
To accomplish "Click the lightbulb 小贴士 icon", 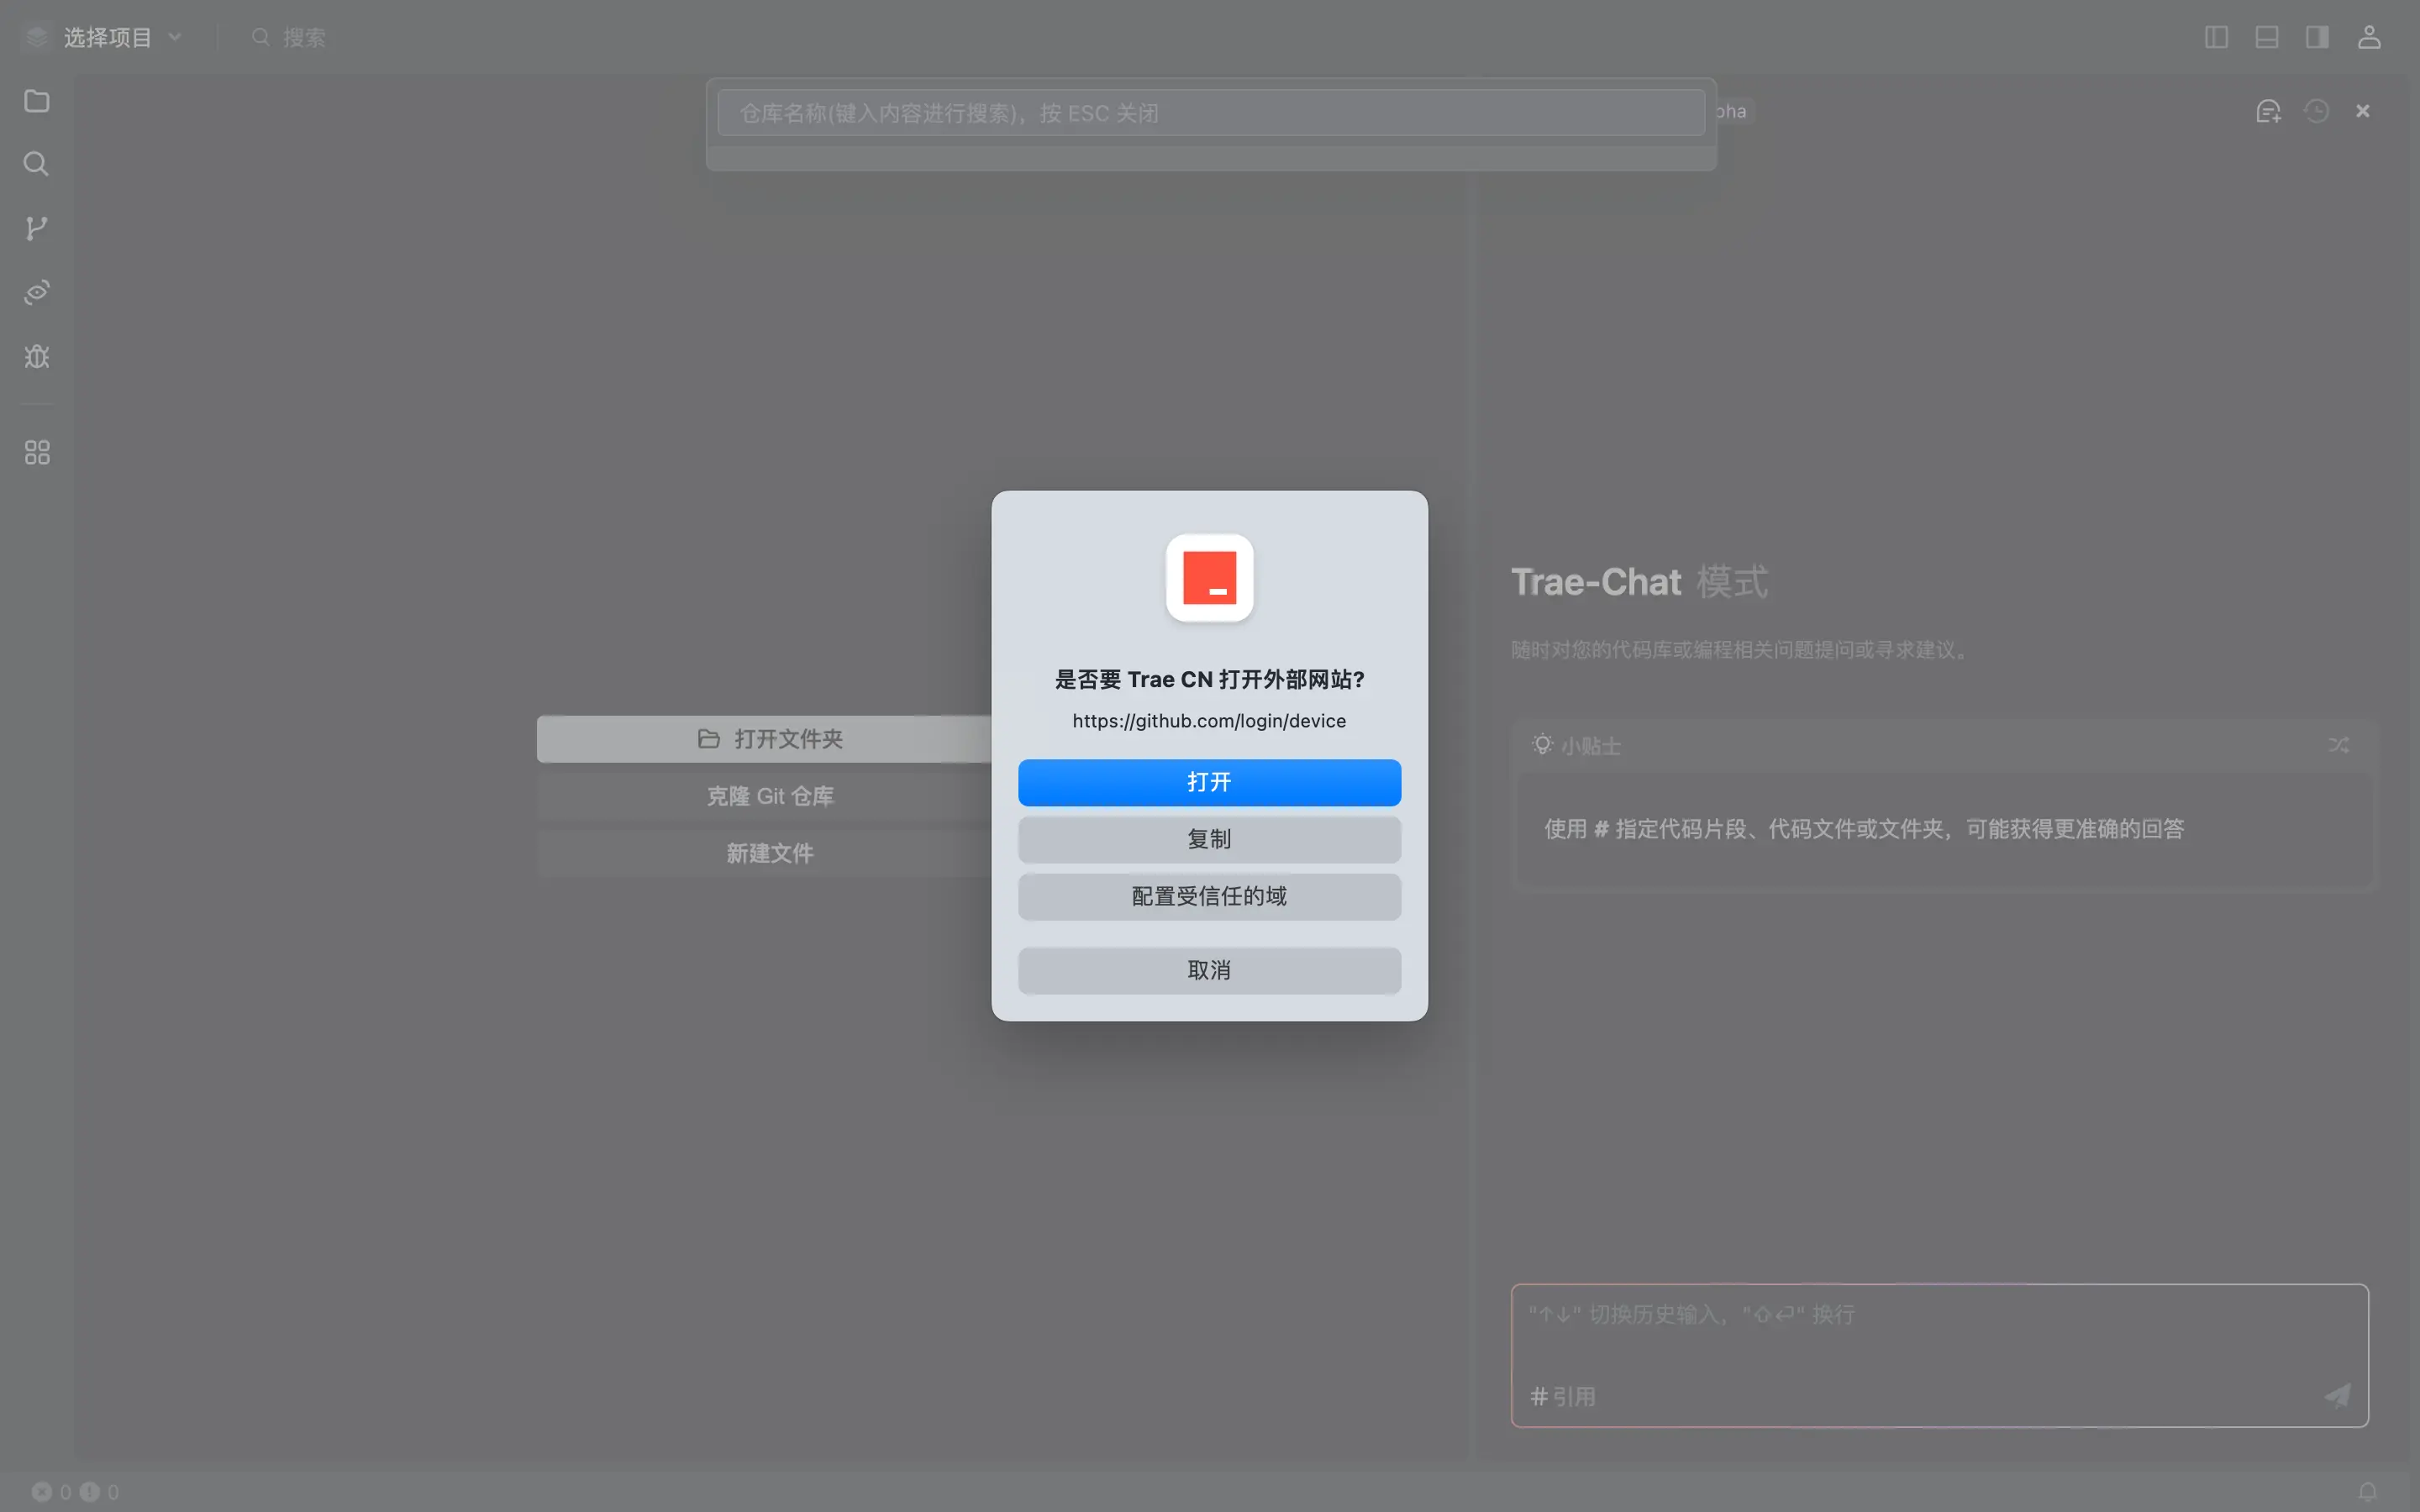I will [1542, 745].
